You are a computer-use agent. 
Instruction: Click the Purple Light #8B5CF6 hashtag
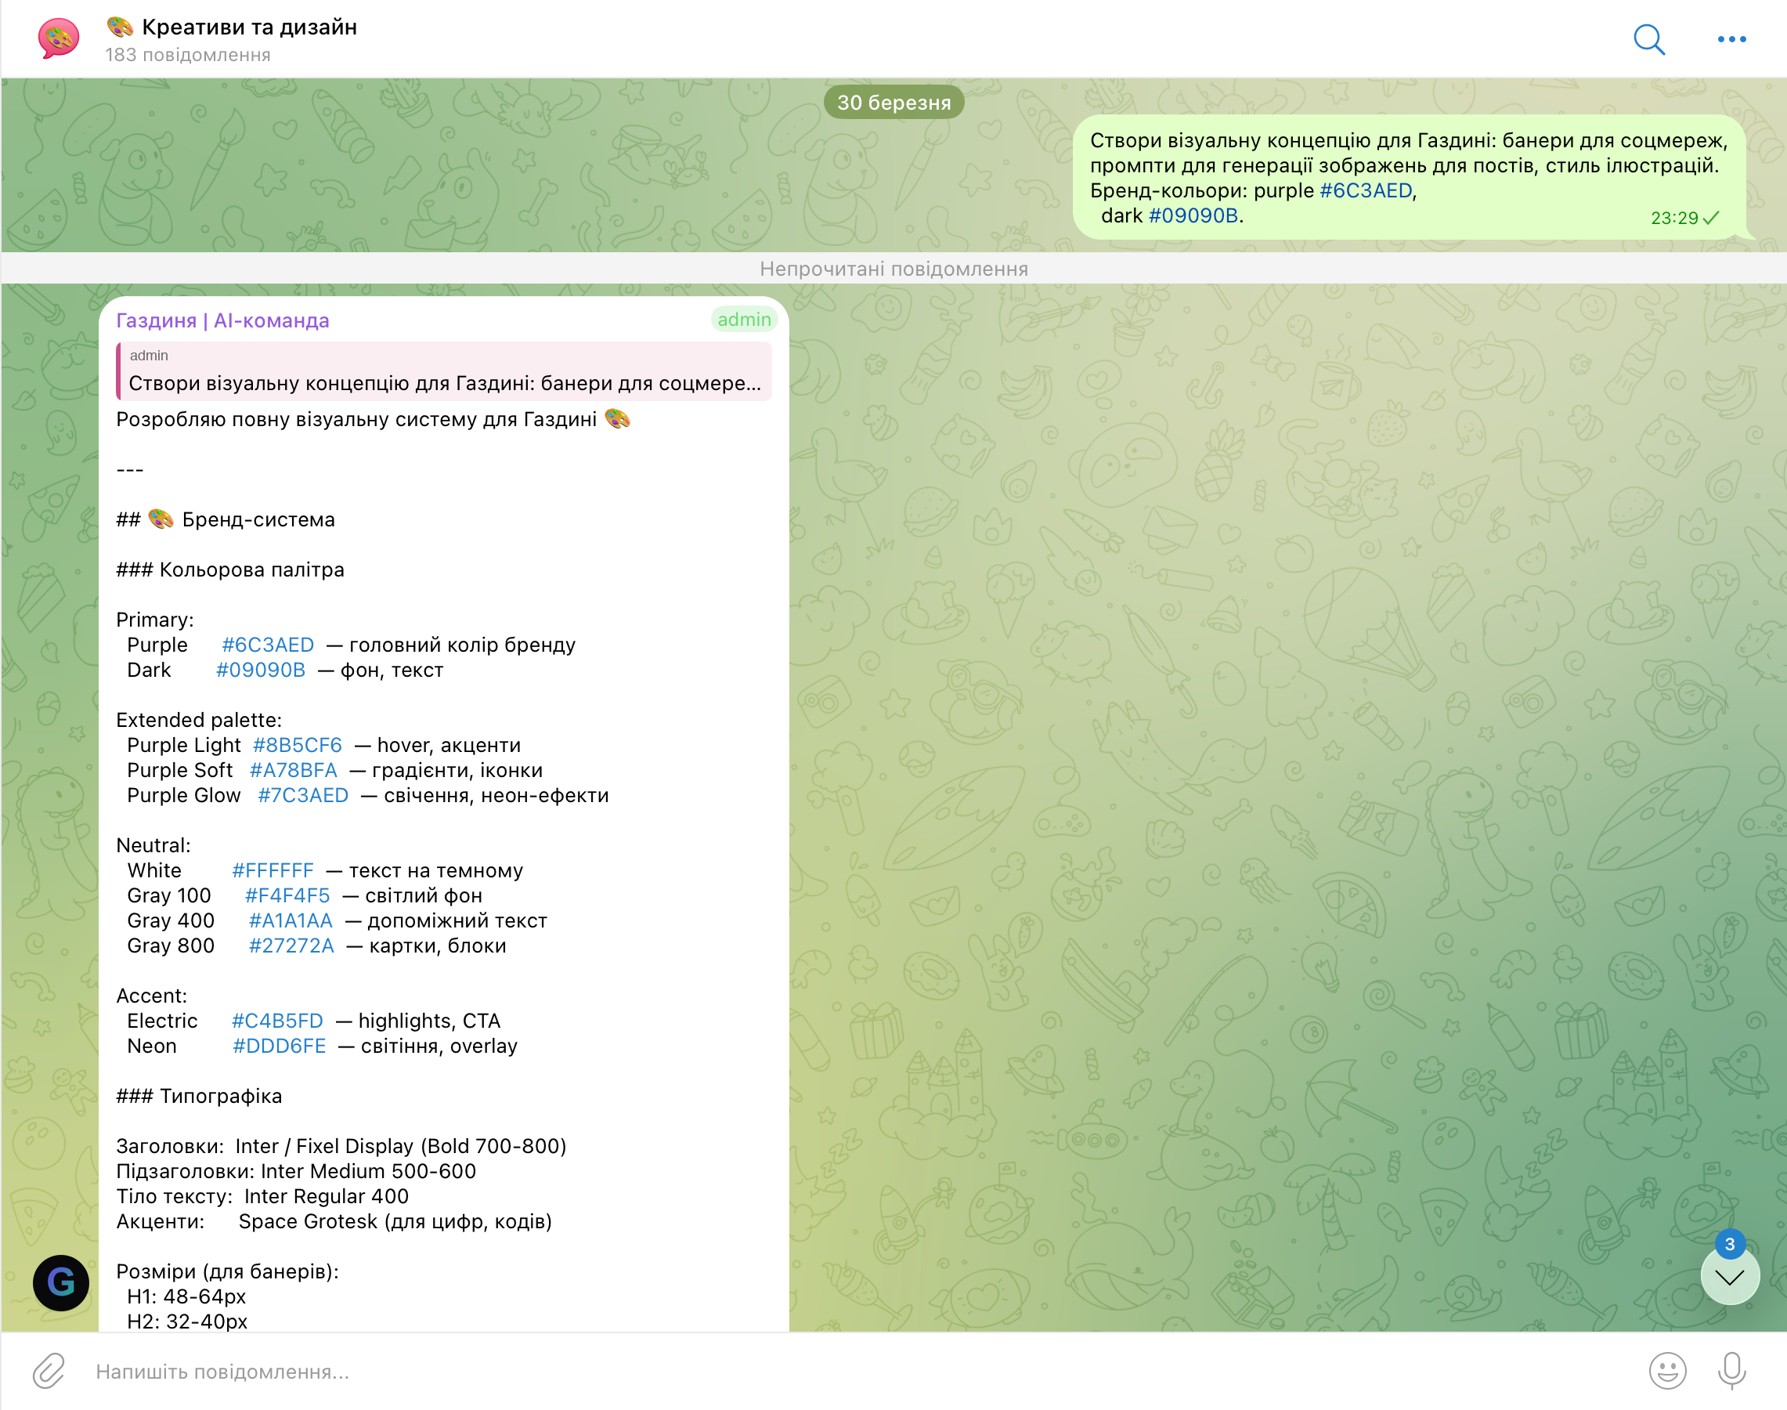[297, 745]
